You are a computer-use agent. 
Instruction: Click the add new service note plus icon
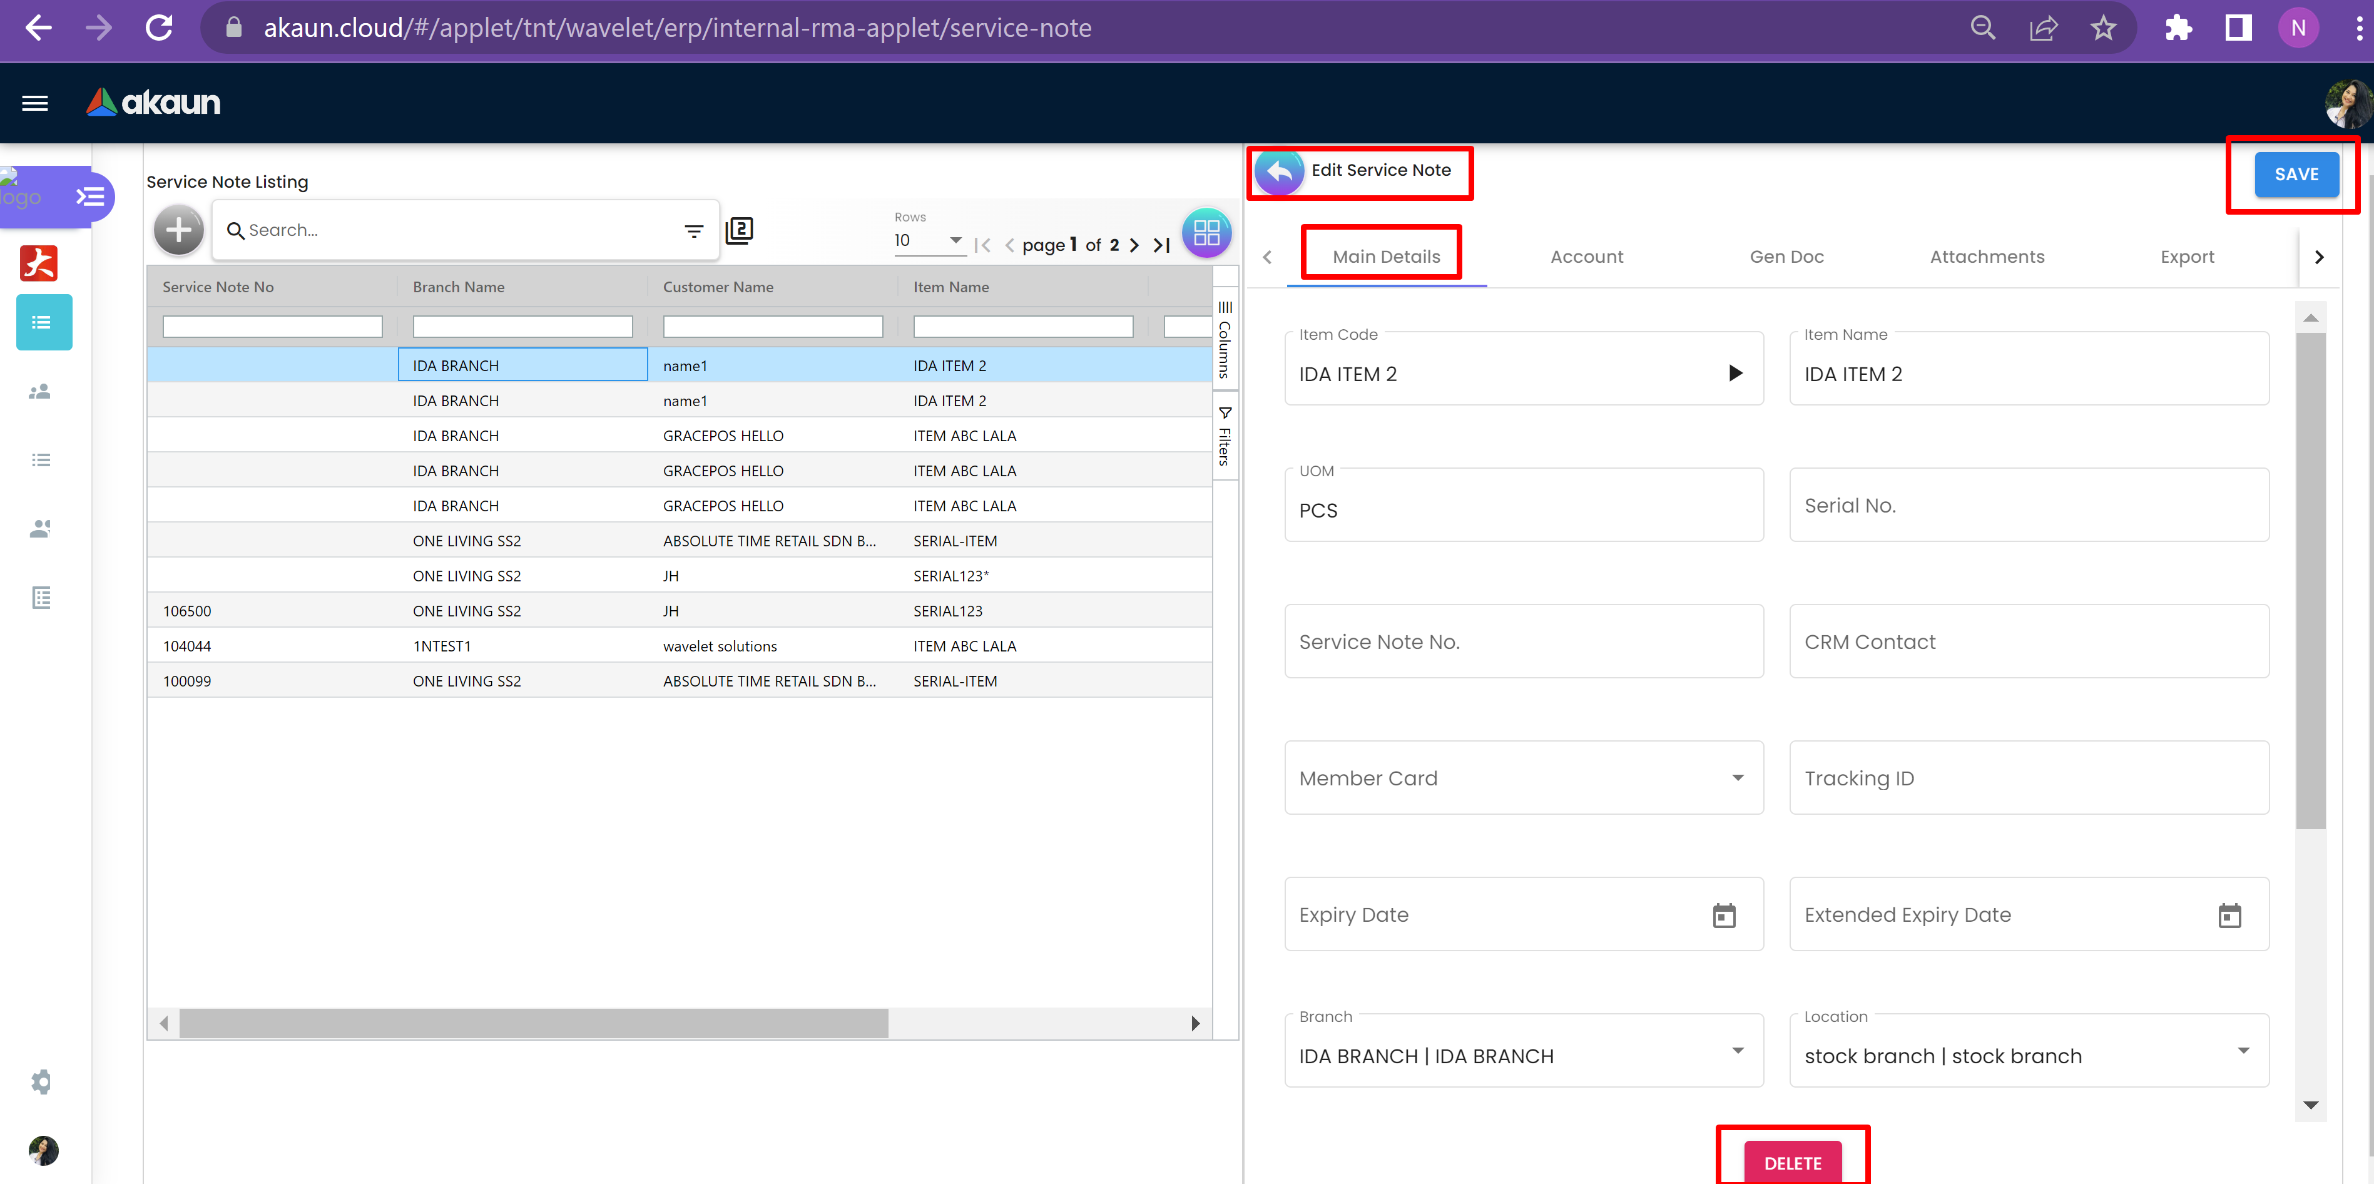[x=179, y=230]
